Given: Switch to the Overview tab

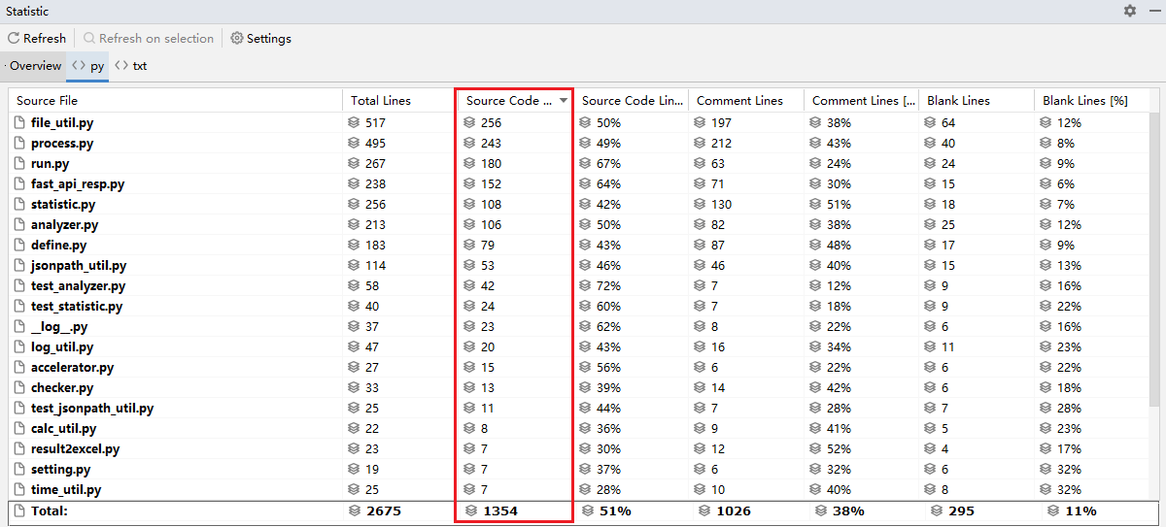Looking at the screenshot, I should click(x=35, y=66).
